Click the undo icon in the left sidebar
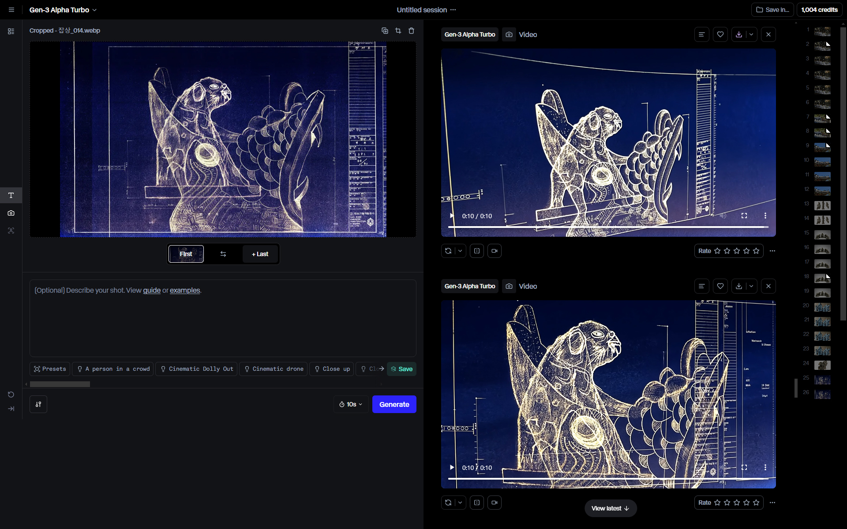This screenshot has height=529, width=847. click(x=11, y=395)
